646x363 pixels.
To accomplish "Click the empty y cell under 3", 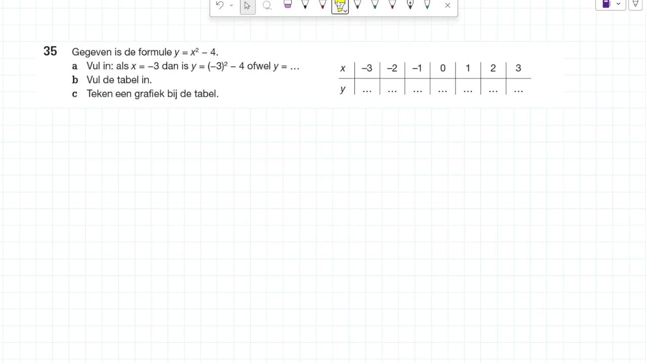I will [x=518, y=89].
